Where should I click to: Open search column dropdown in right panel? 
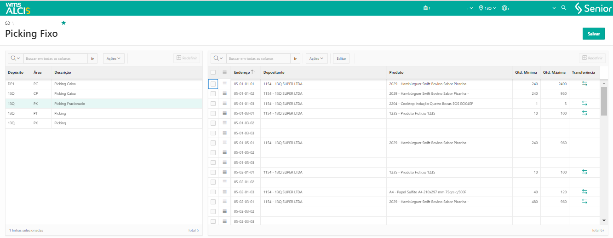click(x=218, y=58)
